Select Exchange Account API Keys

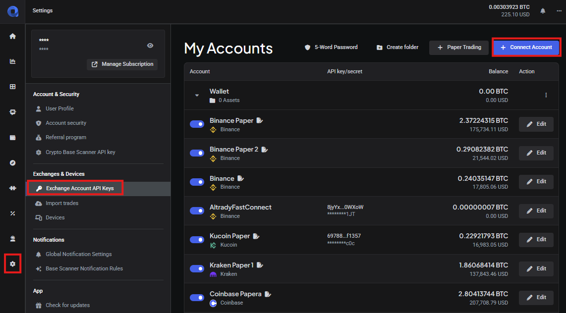[98, 188]
